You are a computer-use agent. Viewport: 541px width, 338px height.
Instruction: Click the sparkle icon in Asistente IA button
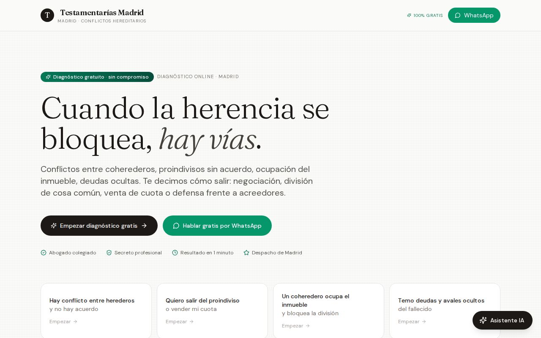(483, 320)
